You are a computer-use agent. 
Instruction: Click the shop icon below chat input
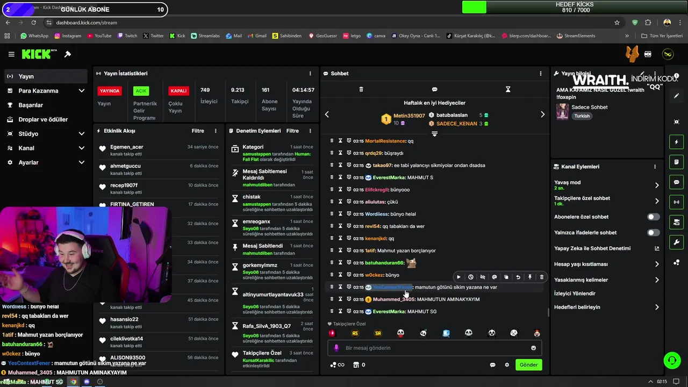click(x=356, y=365)
